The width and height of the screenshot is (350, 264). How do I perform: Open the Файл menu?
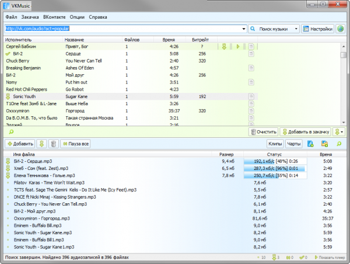point(11,17)
